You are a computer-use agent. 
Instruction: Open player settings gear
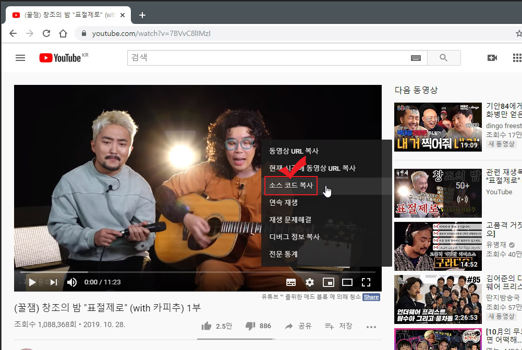click(x=310, y=282)
